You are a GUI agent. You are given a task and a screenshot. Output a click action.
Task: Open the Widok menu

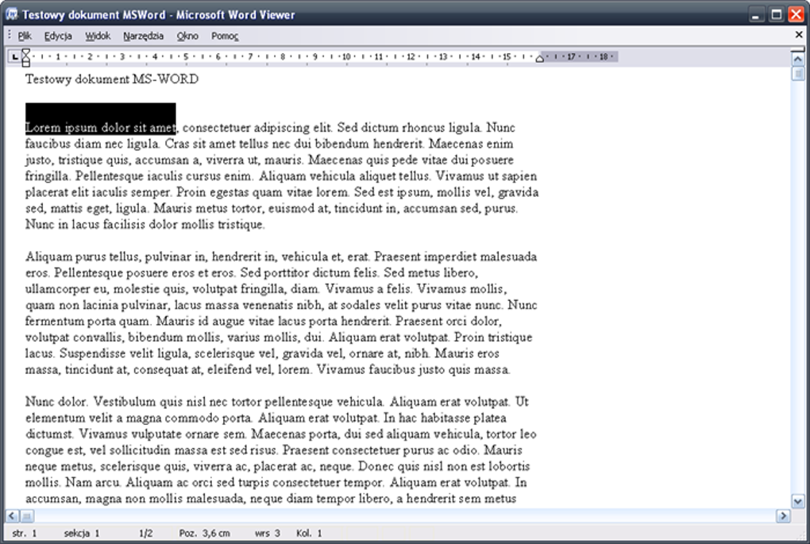click(98, 36)
